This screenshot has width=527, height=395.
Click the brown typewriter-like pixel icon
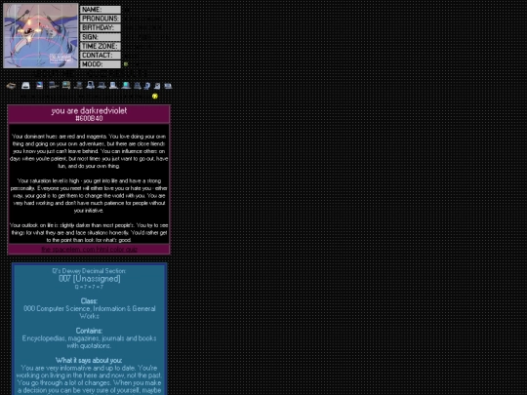[11, 86]
